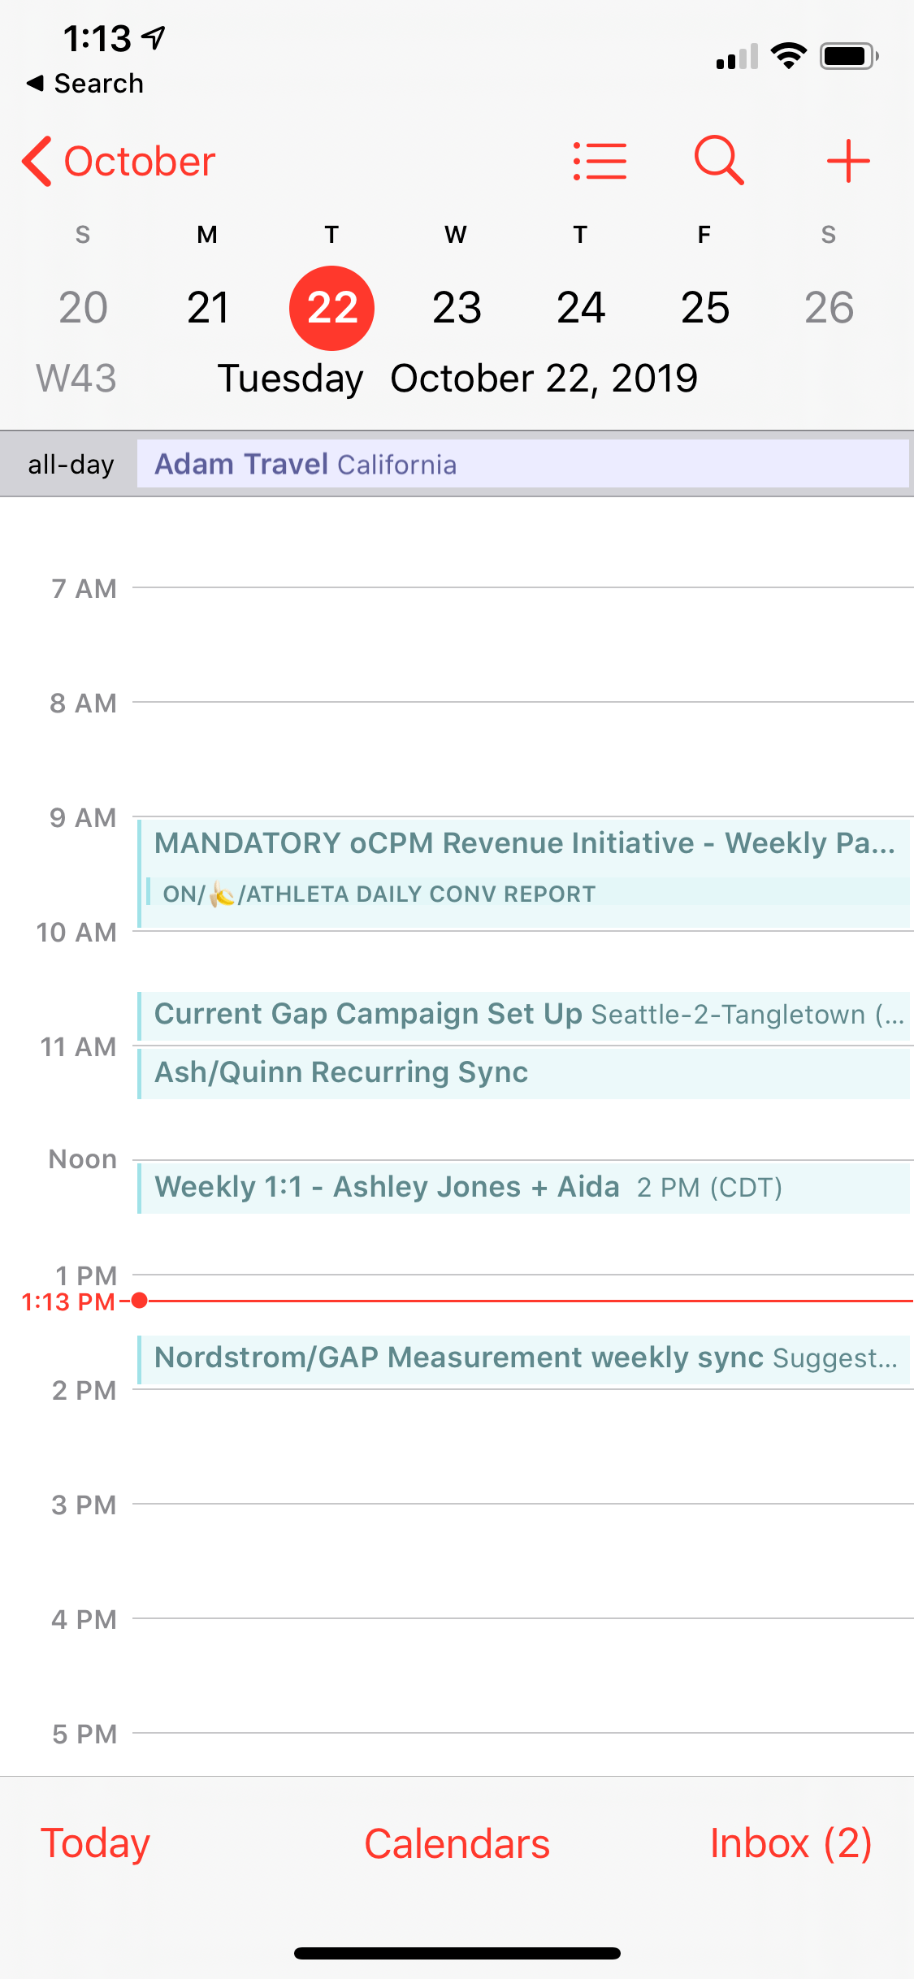Viewport: 914px width, 1979px height.
Task: Select Sunday the 20th
Action: [83, 308]
